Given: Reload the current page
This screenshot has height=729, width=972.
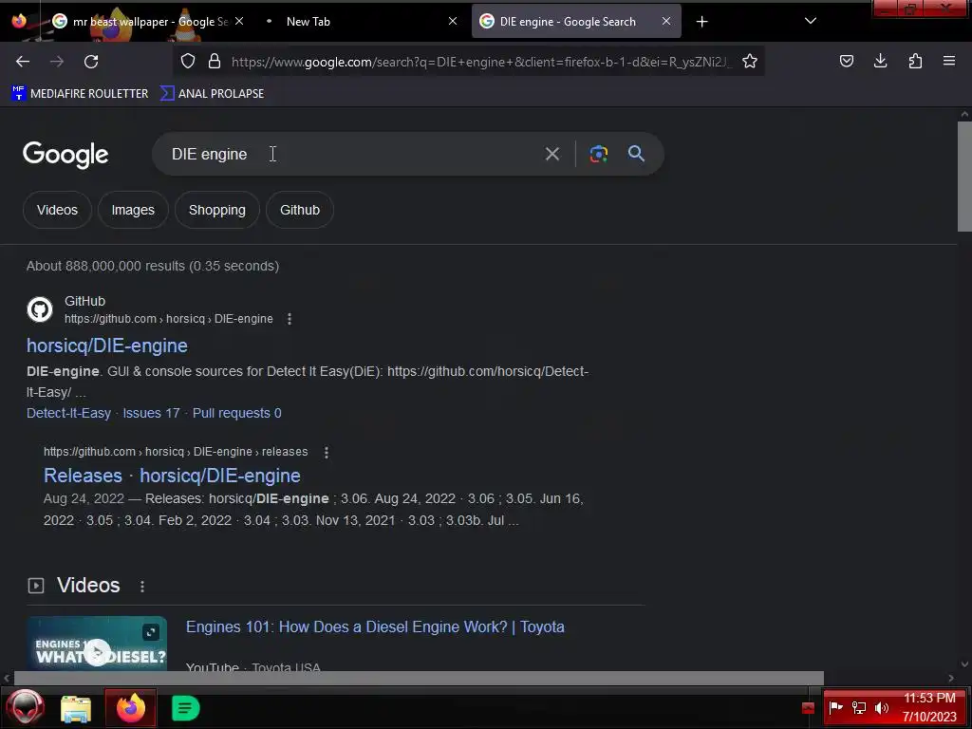Looking at the screenshot, I should (x=91, y=62).
